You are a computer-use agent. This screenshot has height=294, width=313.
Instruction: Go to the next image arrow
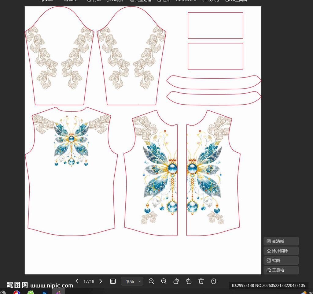tap(101, 281)
